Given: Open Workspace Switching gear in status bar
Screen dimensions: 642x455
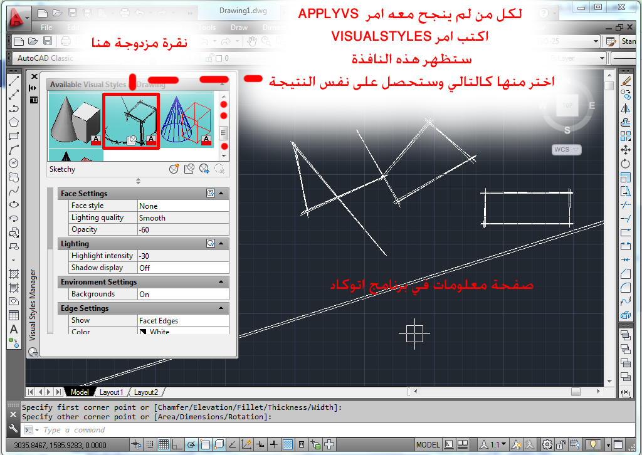Looking at the screenshot, I should 547,444.
